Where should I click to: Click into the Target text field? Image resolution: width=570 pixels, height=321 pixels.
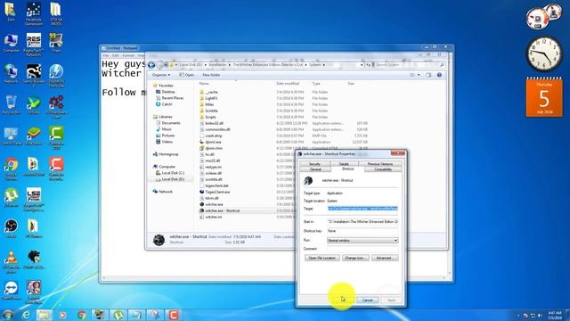click(x=362, y=209)
